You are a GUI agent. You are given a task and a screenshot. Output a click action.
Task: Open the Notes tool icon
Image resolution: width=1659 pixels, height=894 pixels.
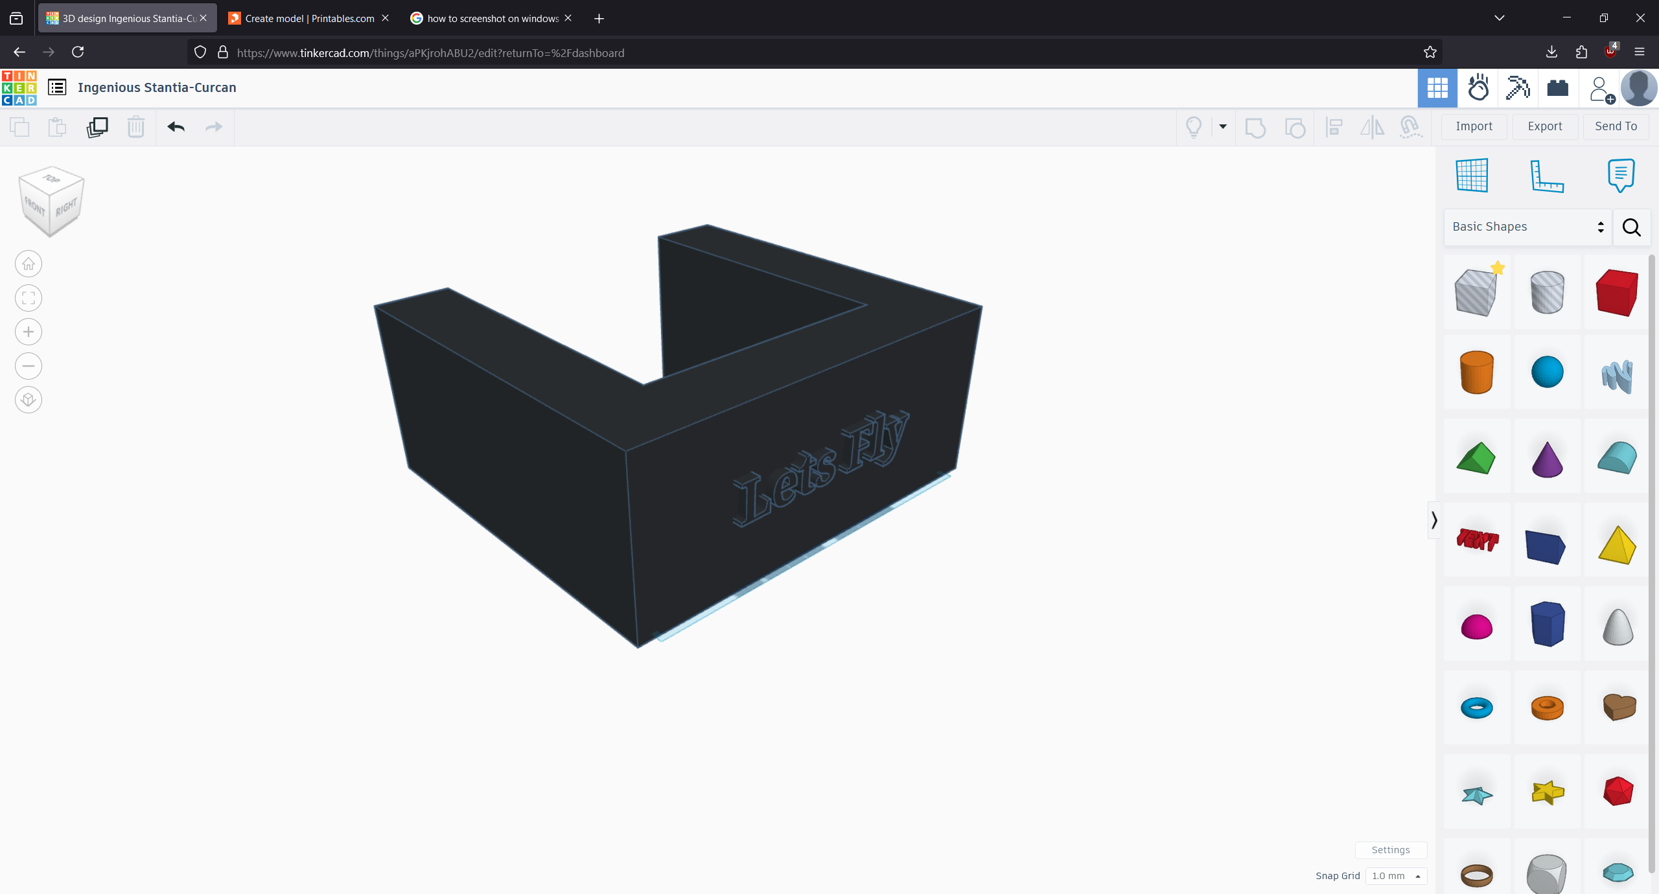point(1621,176)
